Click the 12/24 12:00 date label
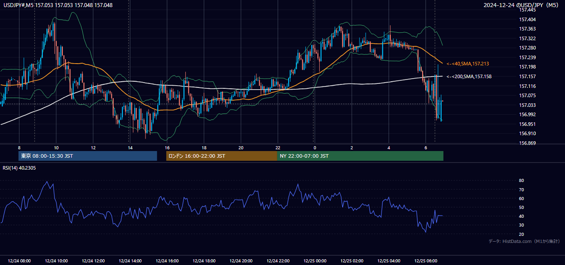 [93, 261]
